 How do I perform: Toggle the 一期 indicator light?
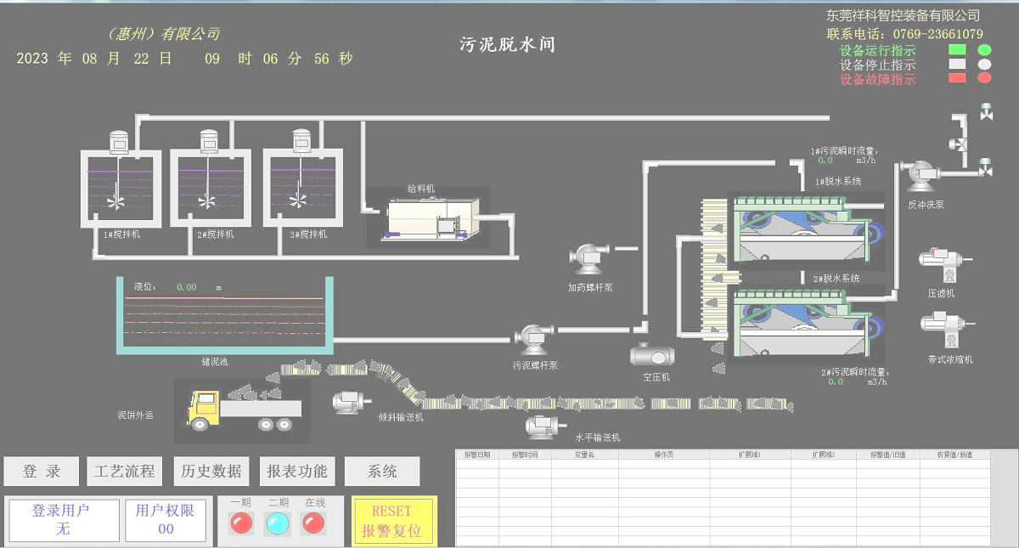click(241, 523)
